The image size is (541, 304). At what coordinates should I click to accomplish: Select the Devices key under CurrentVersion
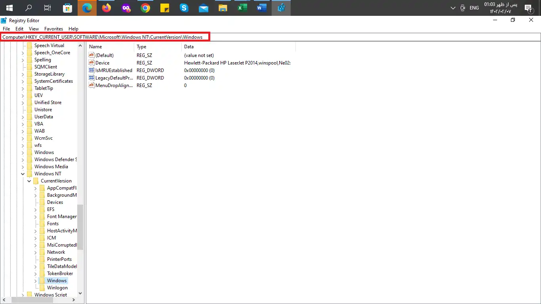[55, 202]
